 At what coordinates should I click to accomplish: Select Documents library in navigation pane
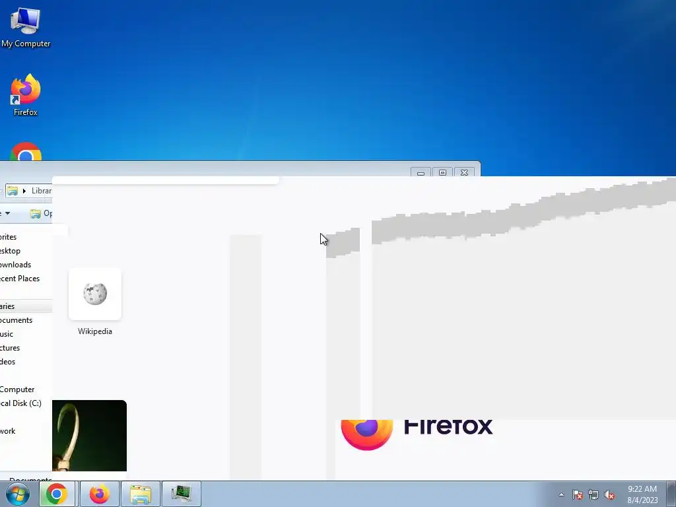coord(16,320)
